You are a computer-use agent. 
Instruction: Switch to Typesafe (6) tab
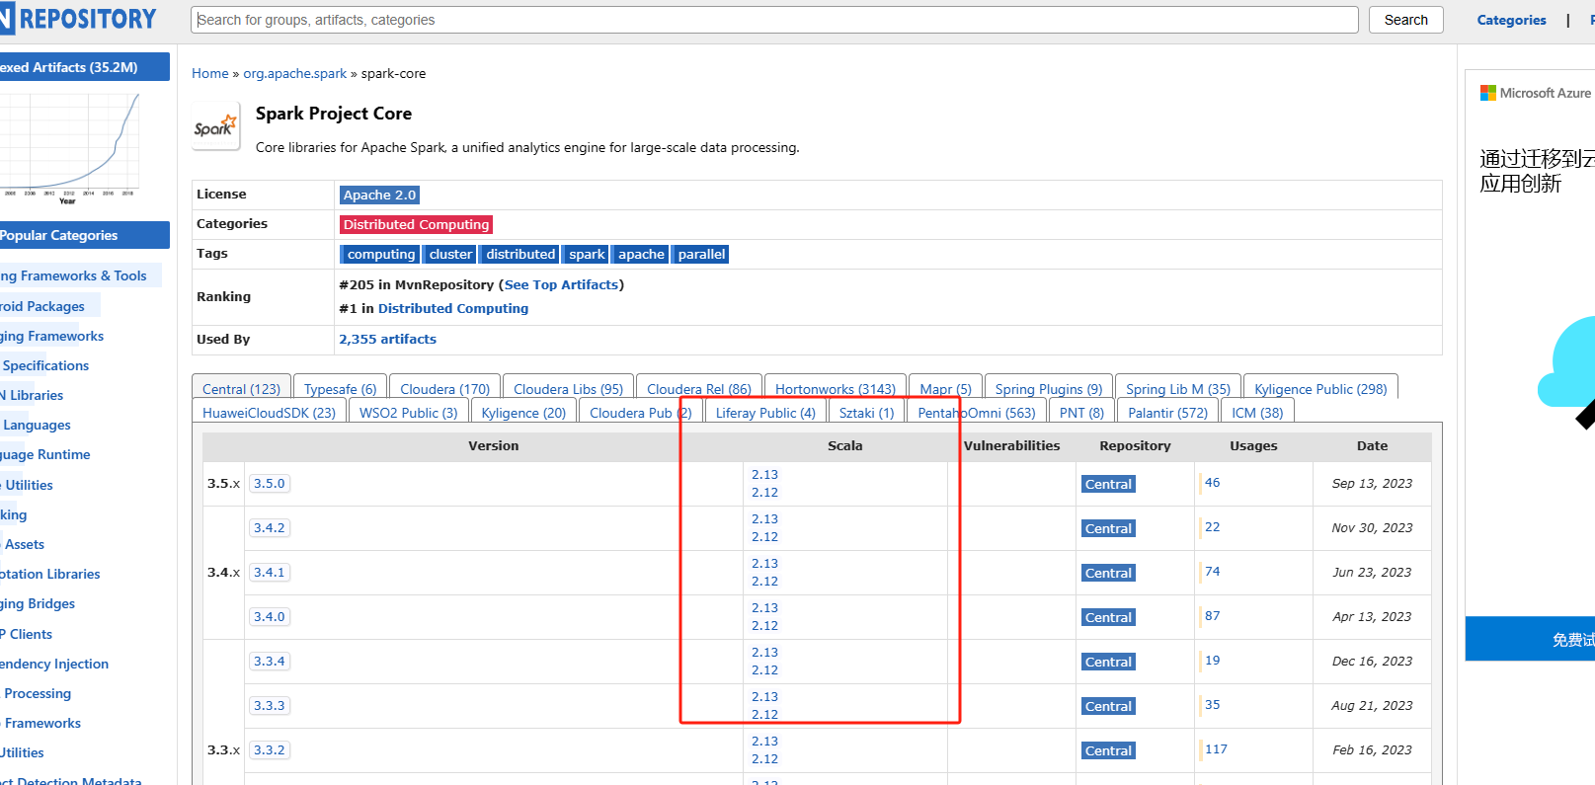[x=340, y=389]
